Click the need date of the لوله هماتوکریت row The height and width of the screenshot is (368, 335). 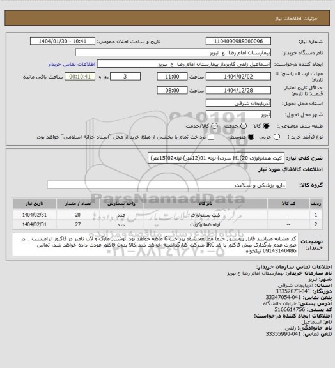[35, 224]
